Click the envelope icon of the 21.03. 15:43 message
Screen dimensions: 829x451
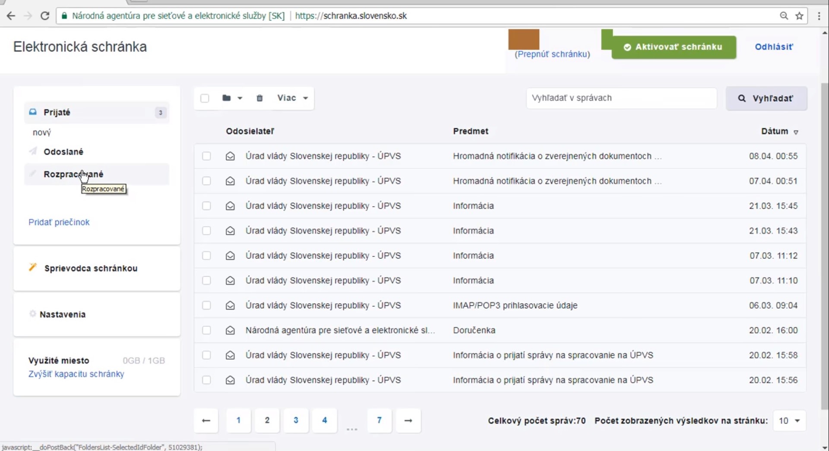pos(230,231)
